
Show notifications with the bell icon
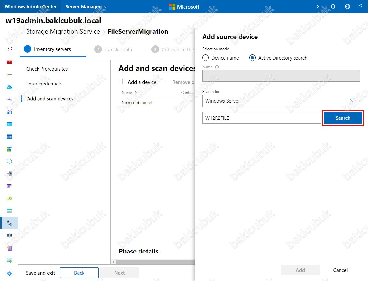coord(333,6)
